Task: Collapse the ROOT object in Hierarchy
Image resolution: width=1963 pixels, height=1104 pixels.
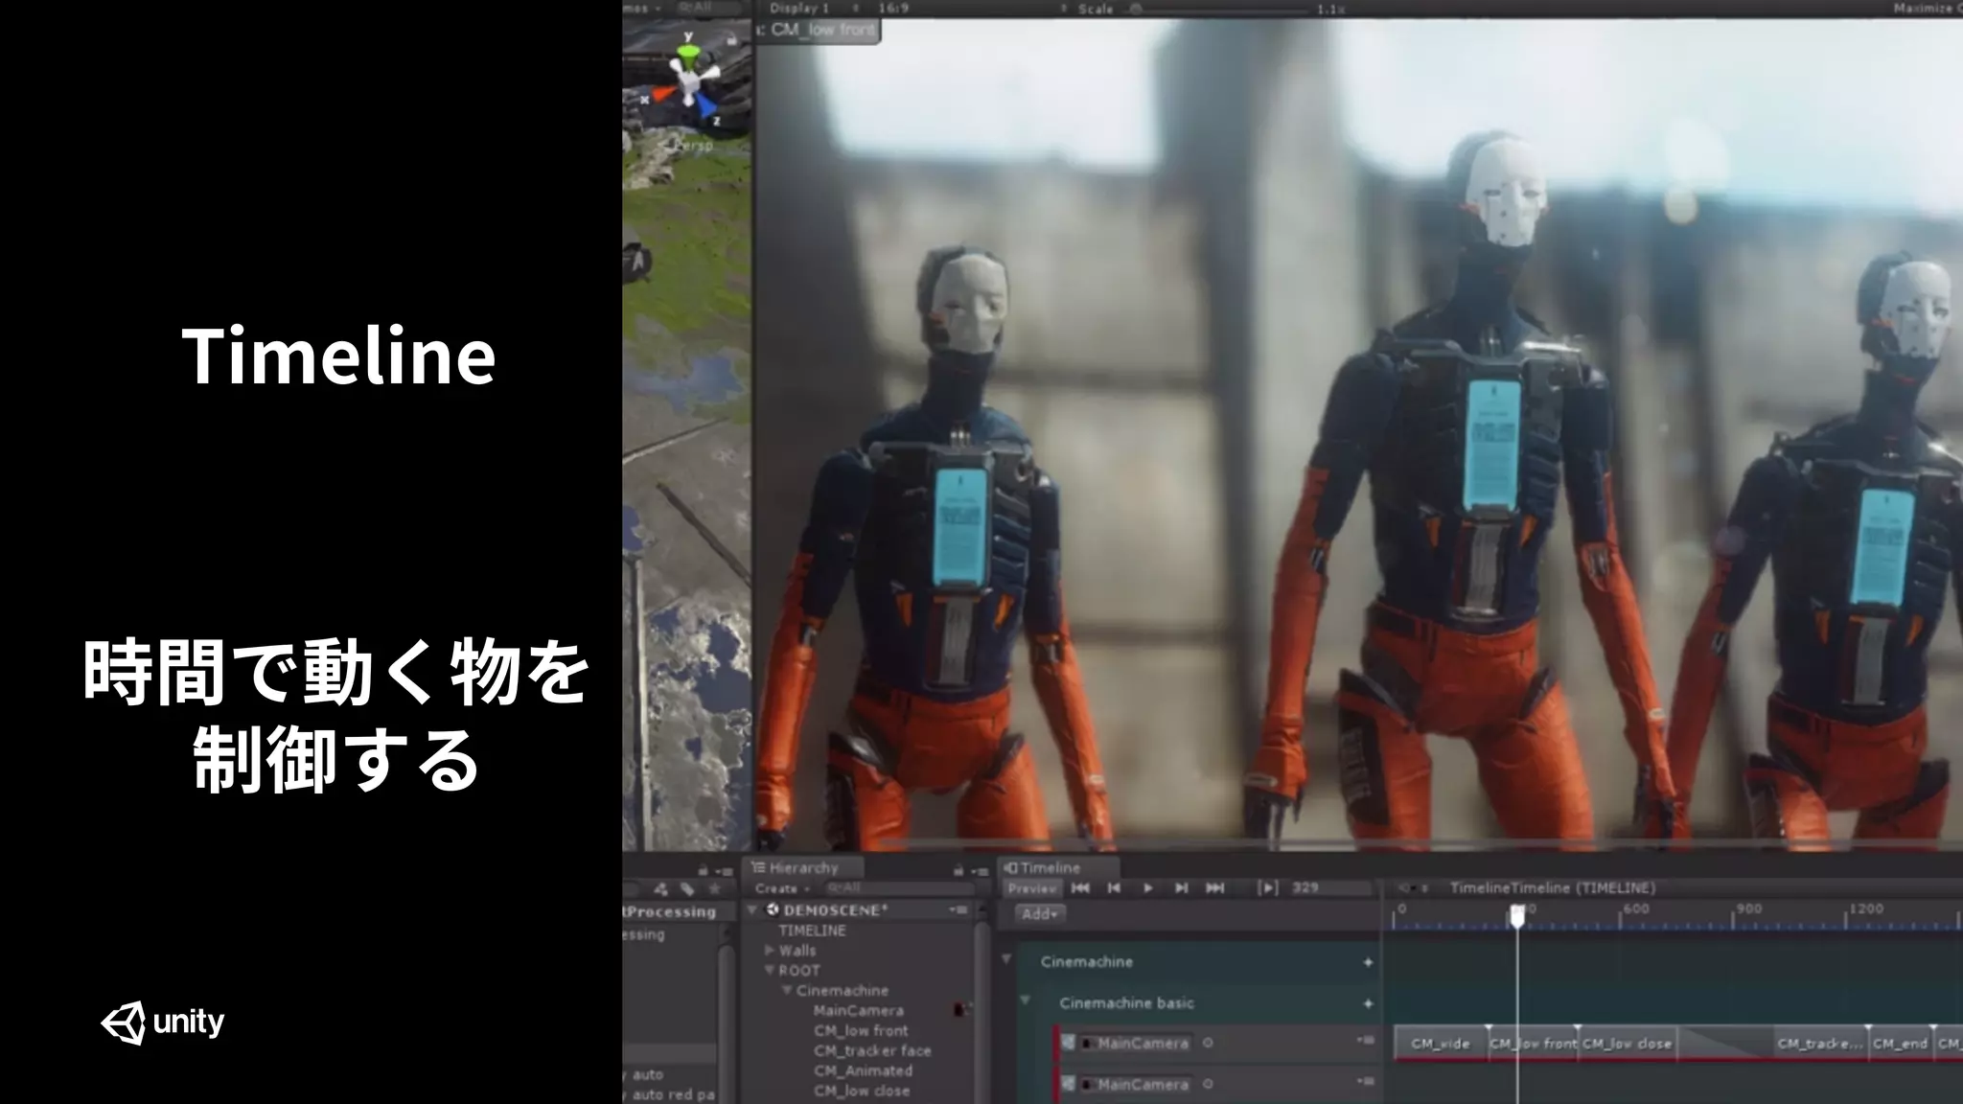Action: click(x=770, y=971)
